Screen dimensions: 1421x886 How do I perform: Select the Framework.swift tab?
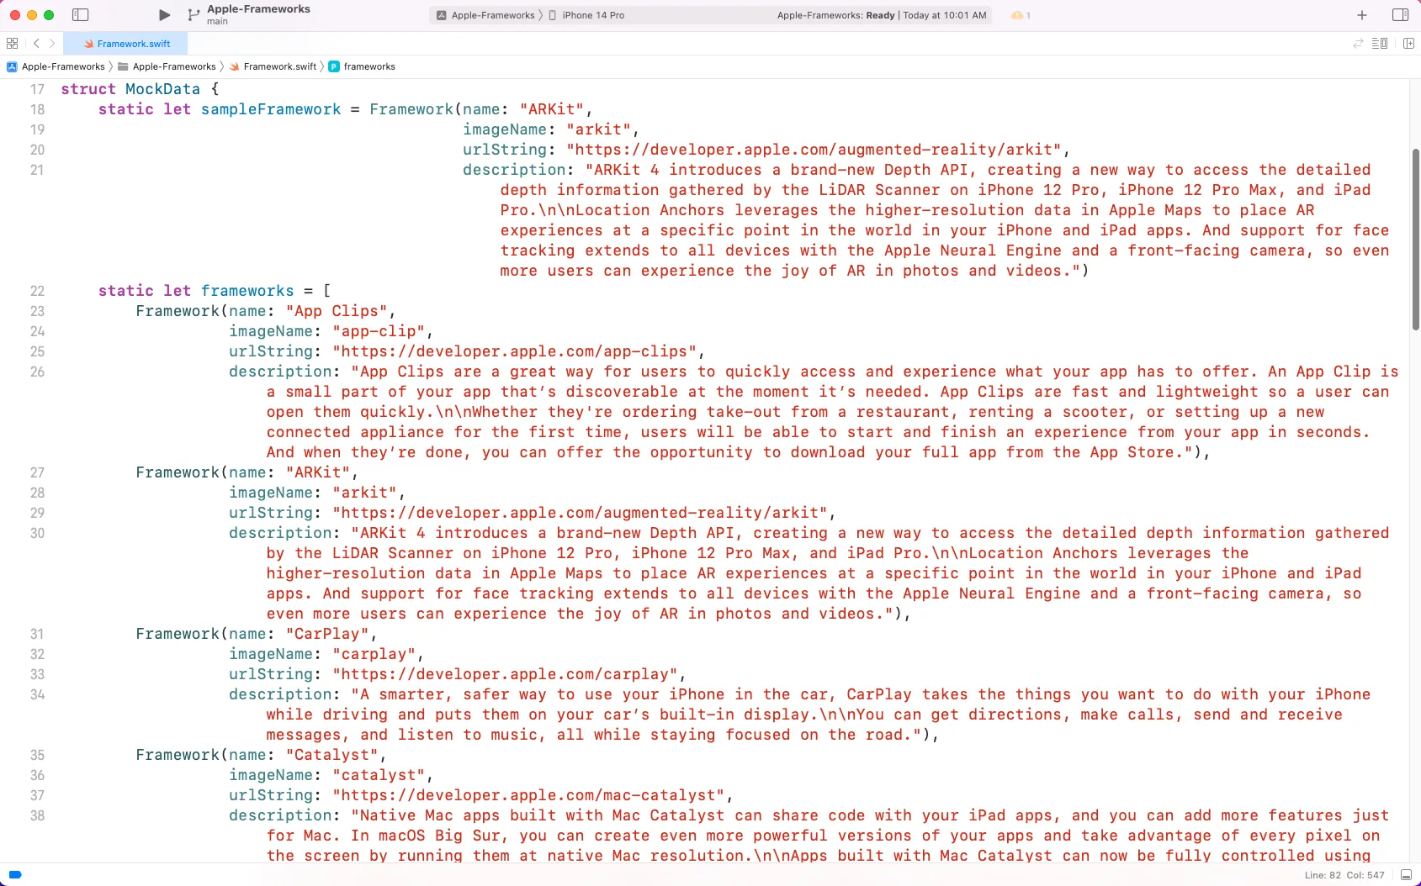125,44
